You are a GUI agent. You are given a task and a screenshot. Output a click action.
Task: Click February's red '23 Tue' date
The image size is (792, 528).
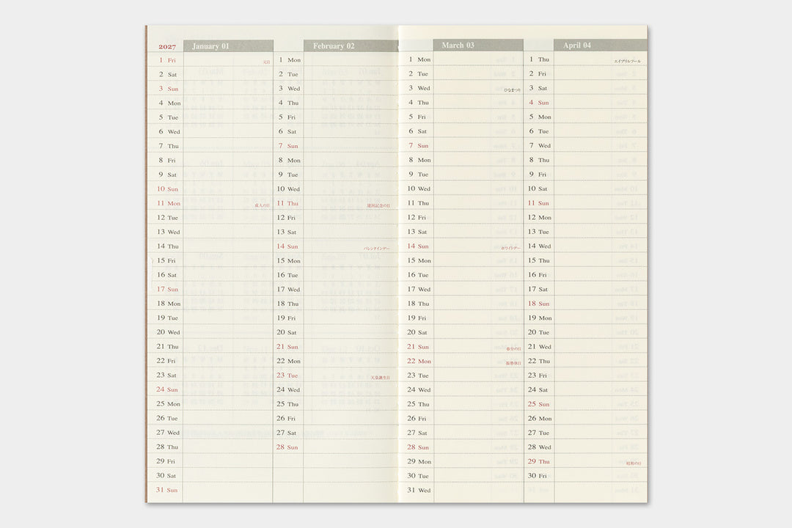pos(287,375)
